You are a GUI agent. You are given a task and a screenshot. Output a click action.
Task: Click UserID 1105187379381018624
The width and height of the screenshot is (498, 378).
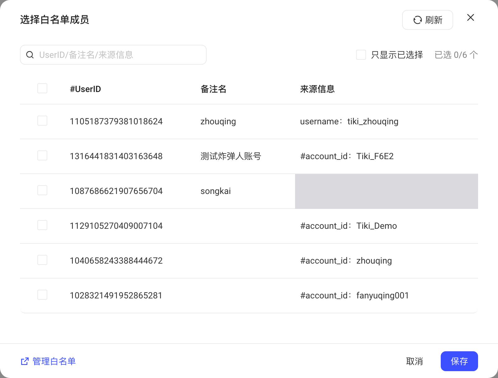[116, 122]
